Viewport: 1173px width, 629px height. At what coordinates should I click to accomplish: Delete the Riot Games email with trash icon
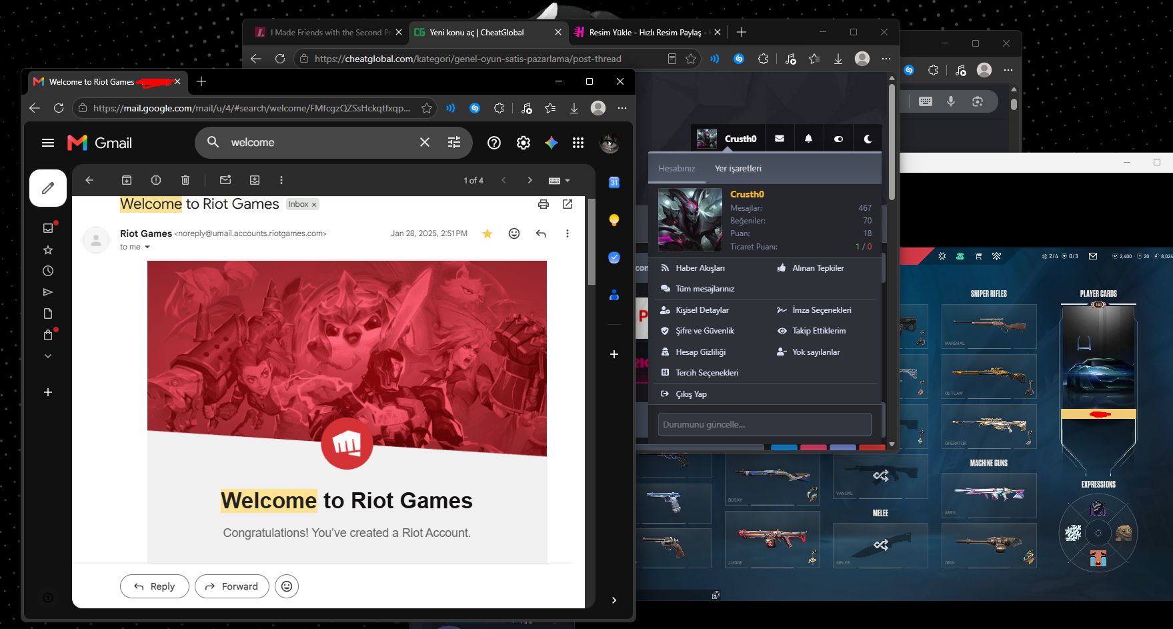click(x=185, y=180)
